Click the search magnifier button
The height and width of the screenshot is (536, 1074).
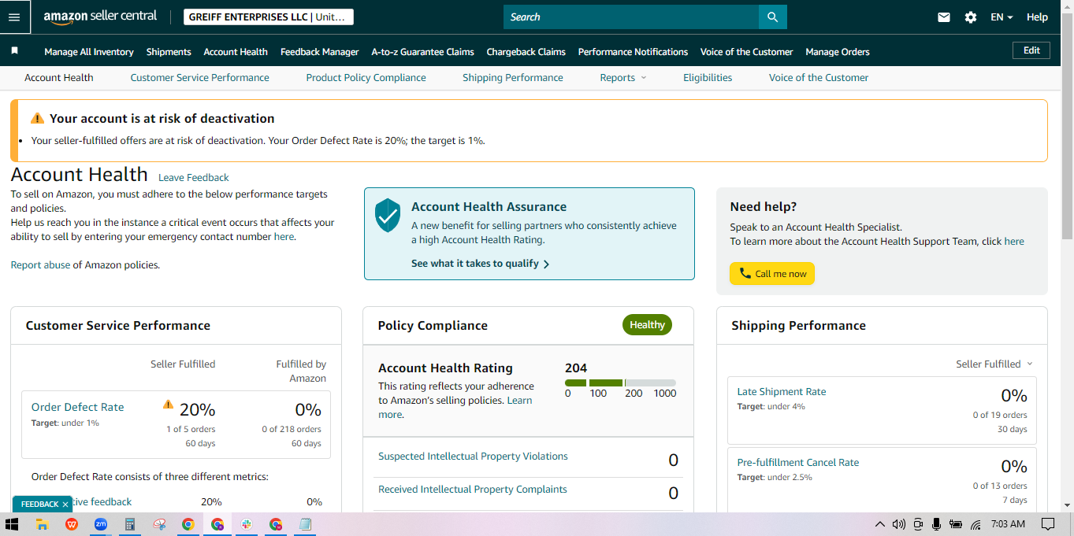coord(772,17)
